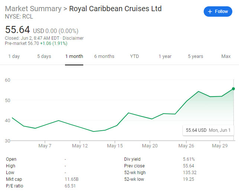
Task: Click the green data point on chart
Action: [x=233, y=89]
